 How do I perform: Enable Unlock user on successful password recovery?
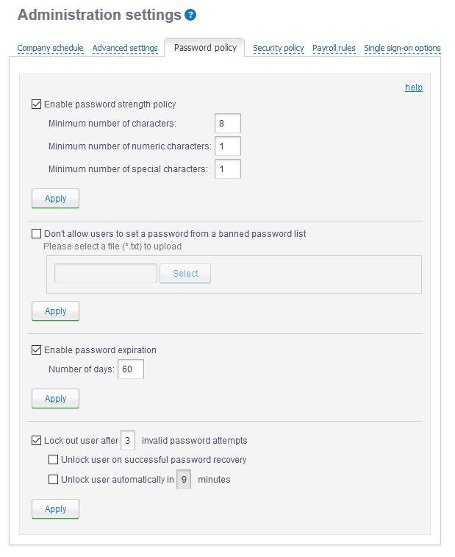click(53, 460)
